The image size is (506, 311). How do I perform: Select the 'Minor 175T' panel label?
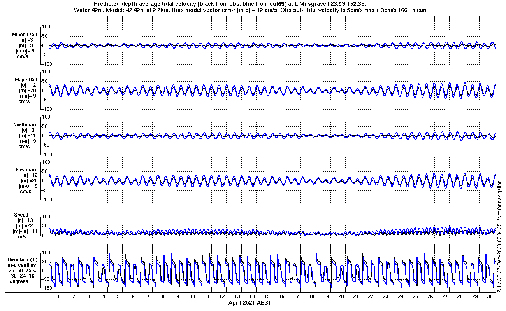(x=25, y=35)
